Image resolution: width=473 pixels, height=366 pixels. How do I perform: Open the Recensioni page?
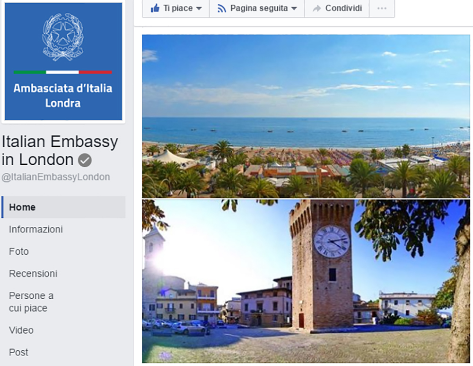[x=33, y=273]
